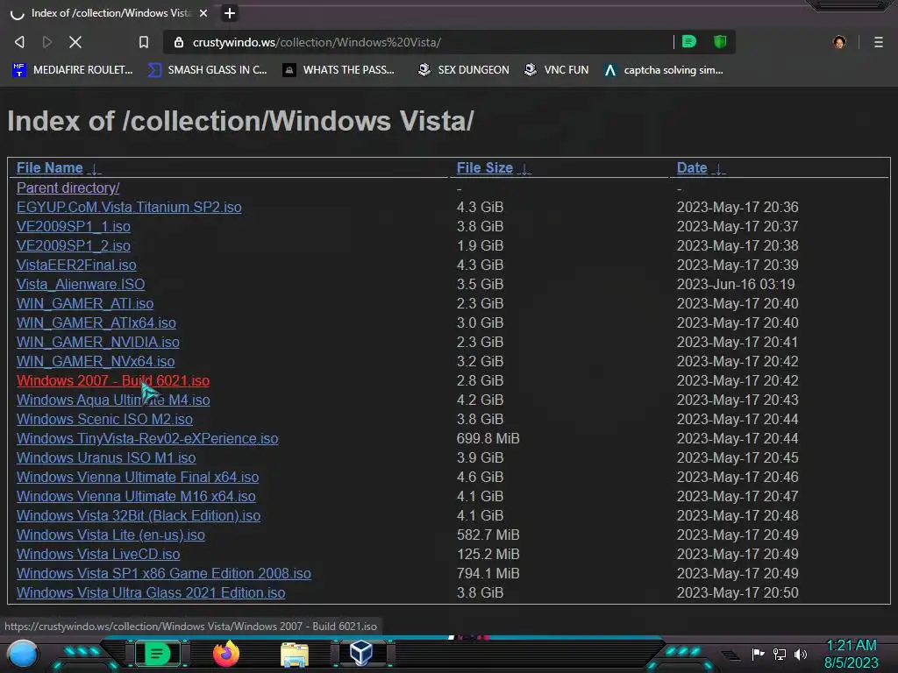Download Windows Vienna Ultimate Final x64.iso
This screenshot has height=673, width=898.
coord(138,478)
